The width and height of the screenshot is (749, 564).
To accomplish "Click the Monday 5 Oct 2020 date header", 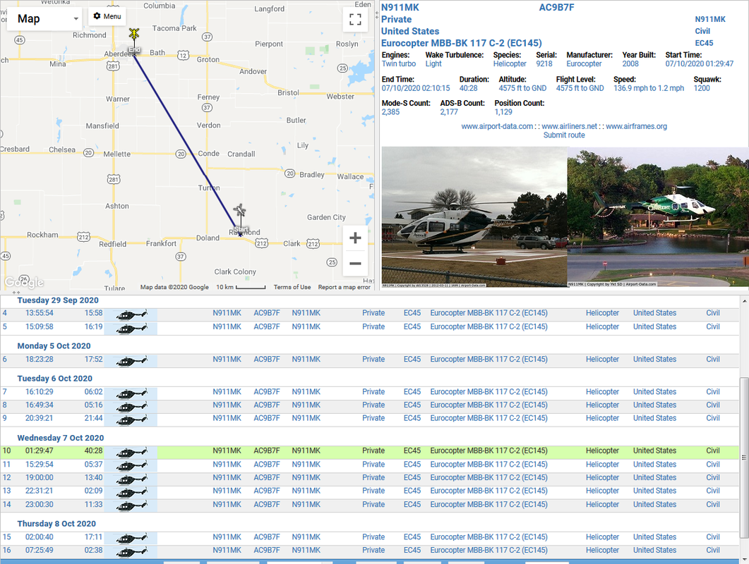I will click(54, 346).
